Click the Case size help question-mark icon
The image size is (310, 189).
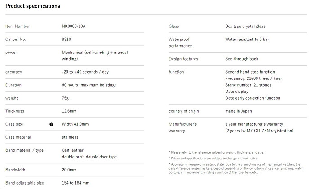(x=51, y=124)
